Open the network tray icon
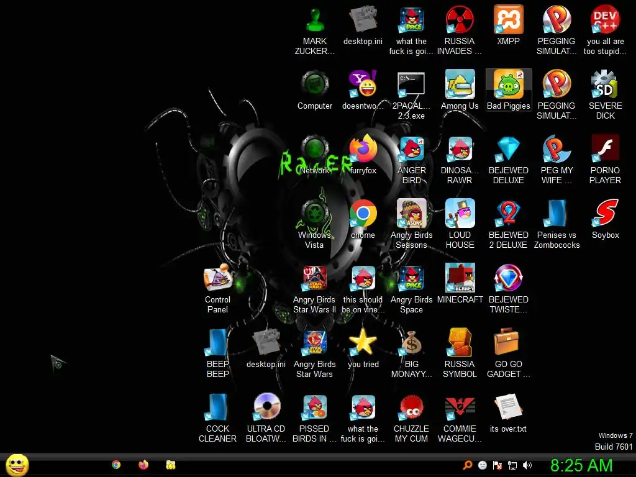 click(x=512, y=465)
